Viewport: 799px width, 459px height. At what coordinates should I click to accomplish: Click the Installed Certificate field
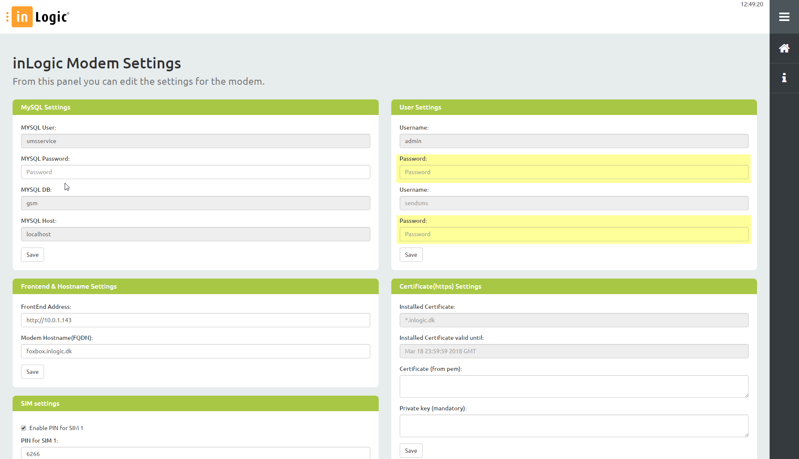click(x=574, y=320)
